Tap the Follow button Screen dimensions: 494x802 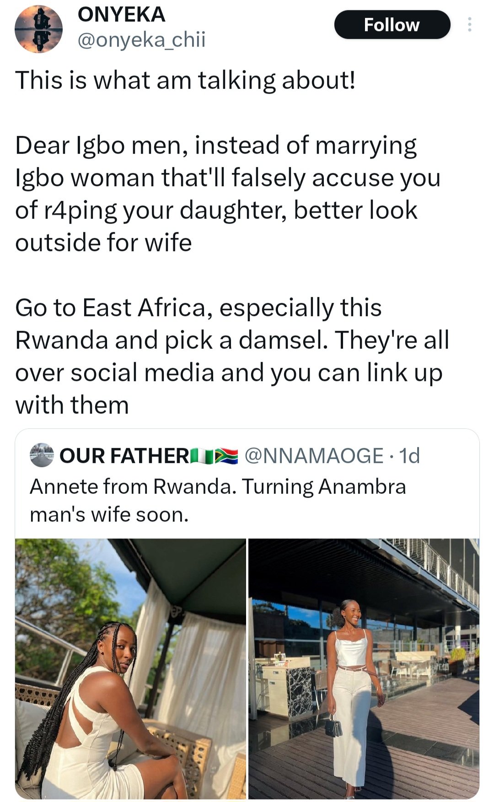pyautogui.click(x=392, y=25)
